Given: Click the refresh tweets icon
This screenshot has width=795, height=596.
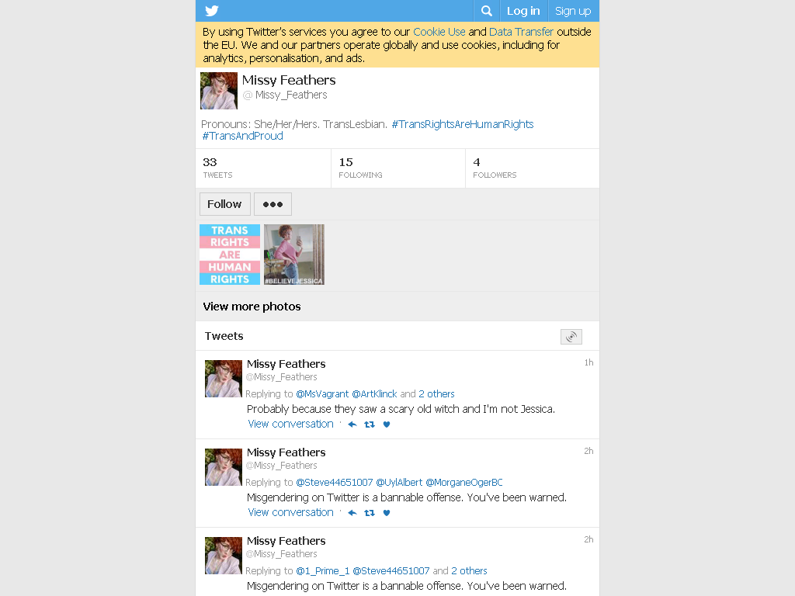Looking at the screenshot, I should click(x=571, y=337).
